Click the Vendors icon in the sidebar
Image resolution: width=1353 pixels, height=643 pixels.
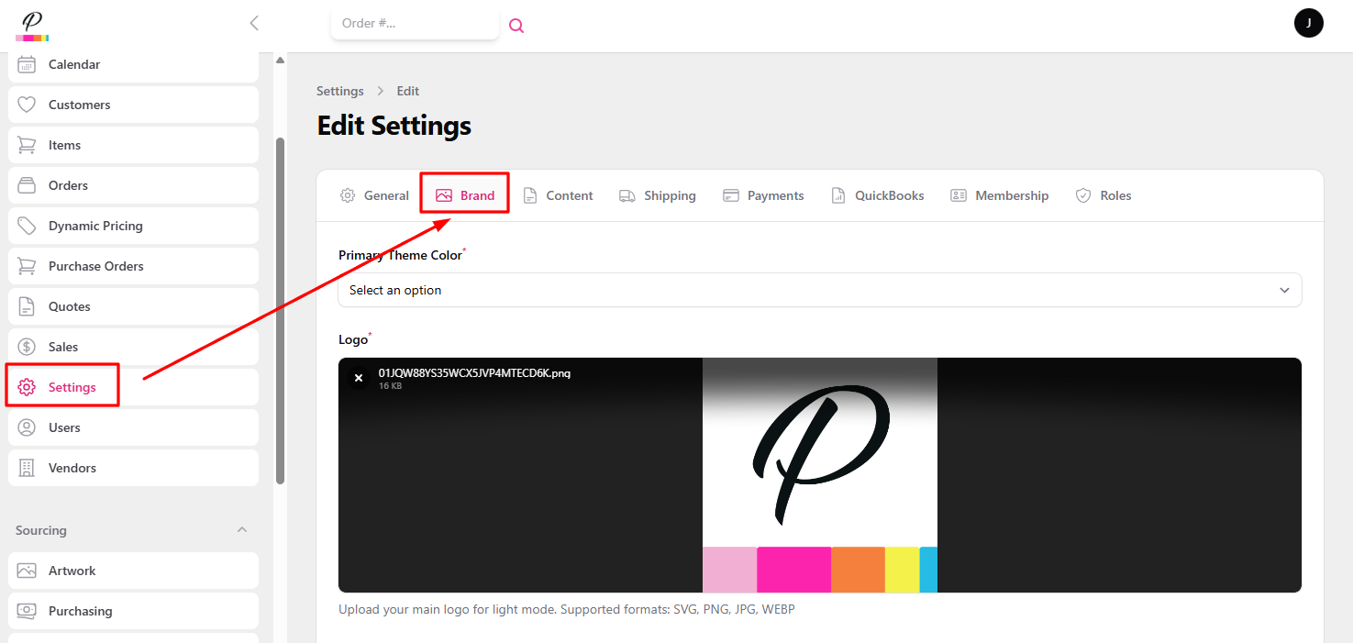click(28, 467)
